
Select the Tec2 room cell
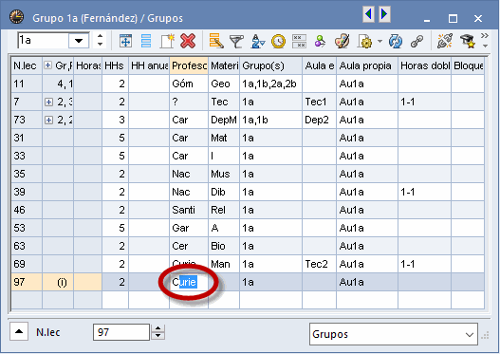click(320, 264)
